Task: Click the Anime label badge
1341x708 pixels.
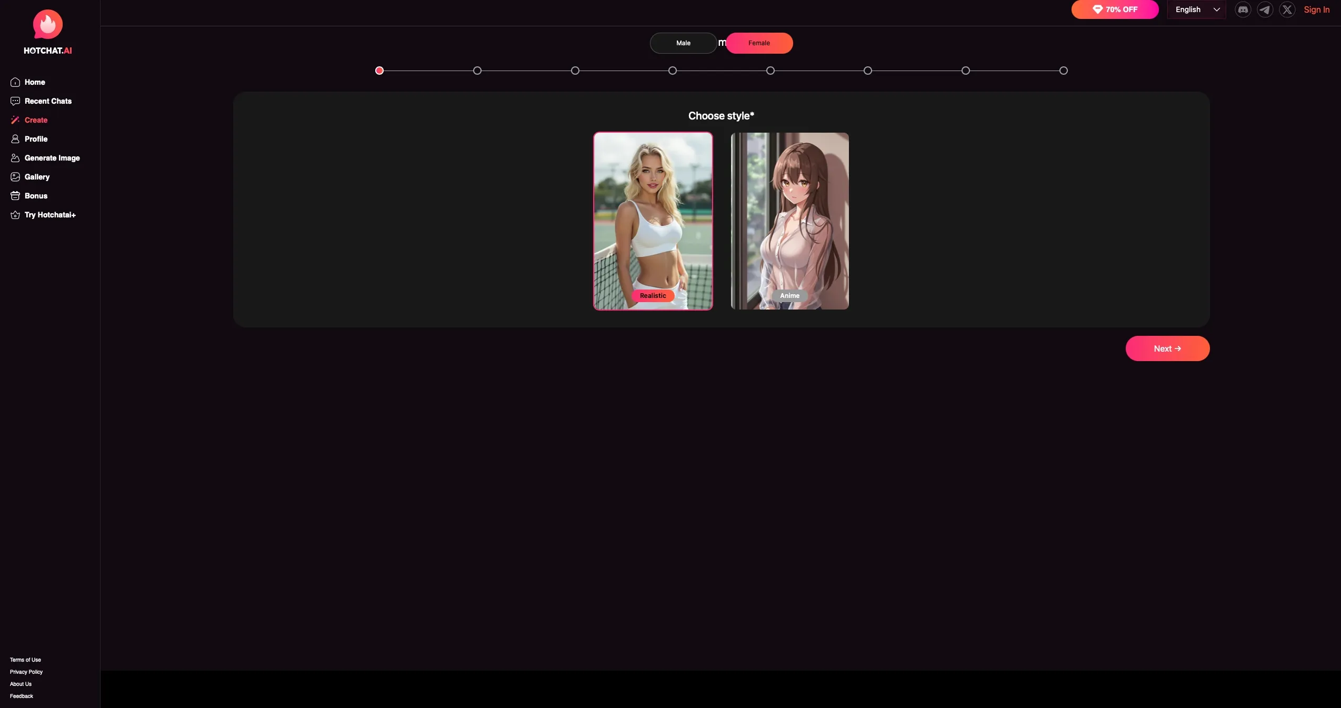Action: click(789, 296)
